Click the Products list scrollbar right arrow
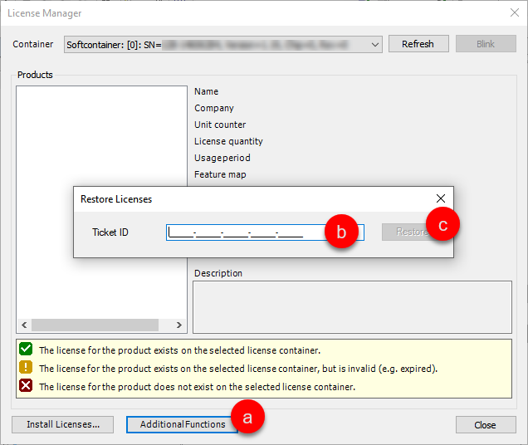Viewport: 528px width, 445px height. (x=179, y=325)
